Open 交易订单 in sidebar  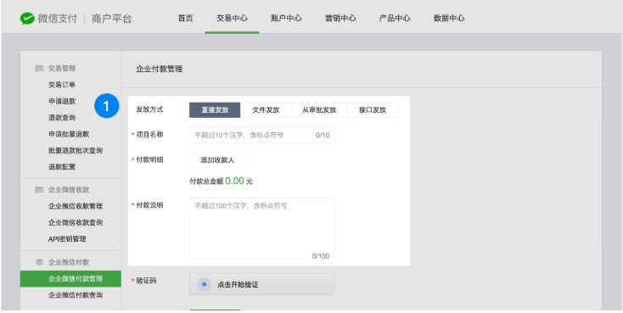pyautogui.click(x=62, y=85)
